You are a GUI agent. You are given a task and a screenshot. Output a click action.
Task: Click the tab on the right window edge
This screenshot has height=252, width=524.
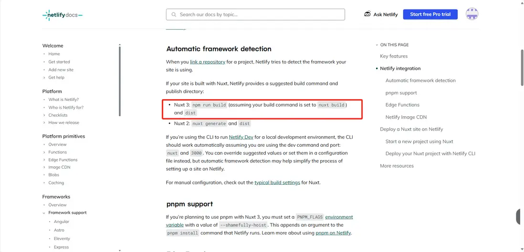(x=519, y=216)
